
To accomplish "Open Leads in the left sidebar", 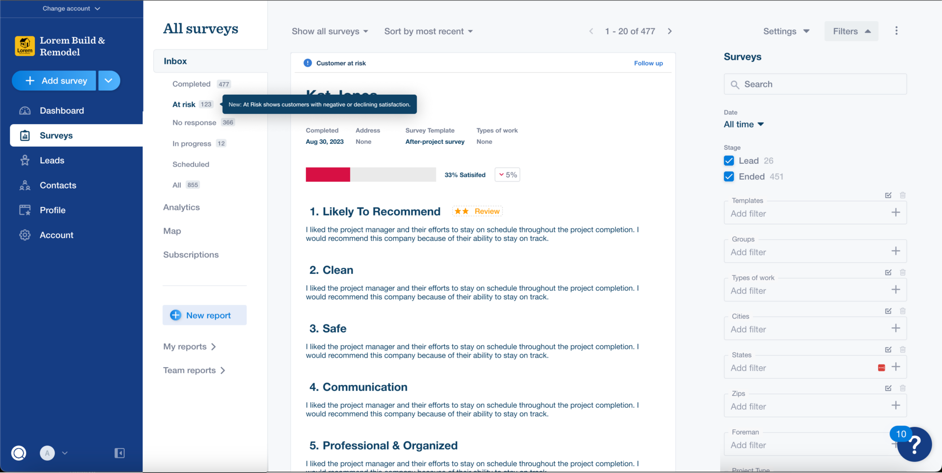I will (52, 160).
